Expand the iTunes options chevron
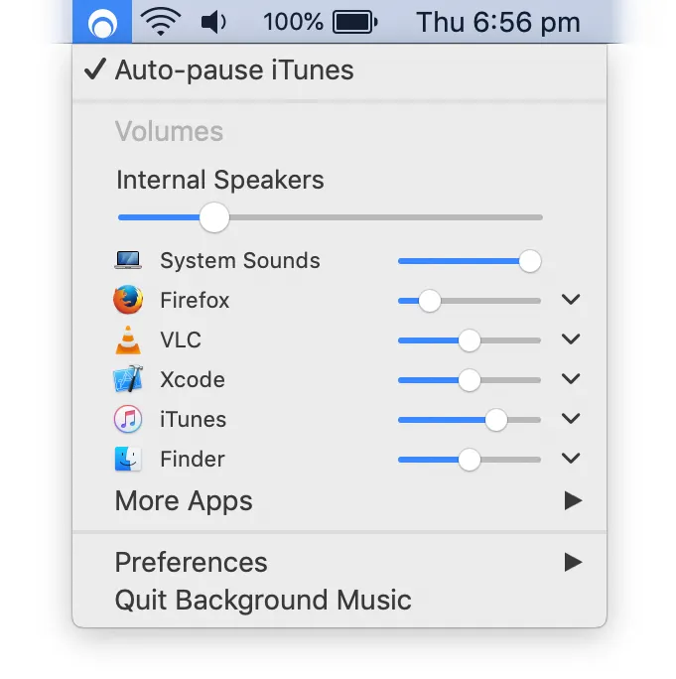The image size is (676, 679). pos(570,419)
